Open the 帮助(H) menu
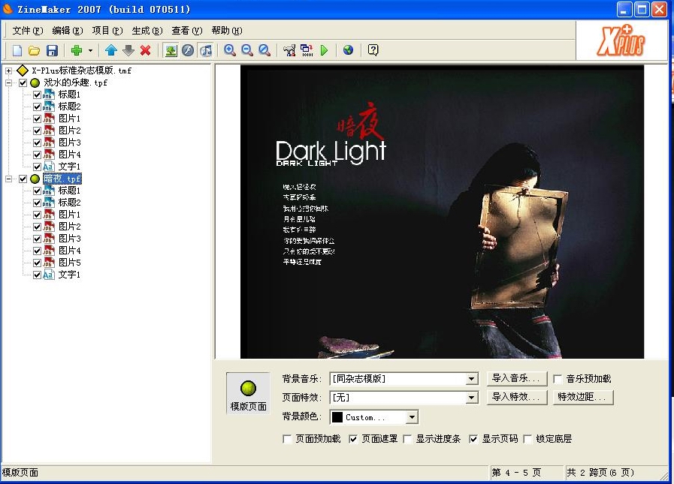674x484 pixels. [226, 31]
